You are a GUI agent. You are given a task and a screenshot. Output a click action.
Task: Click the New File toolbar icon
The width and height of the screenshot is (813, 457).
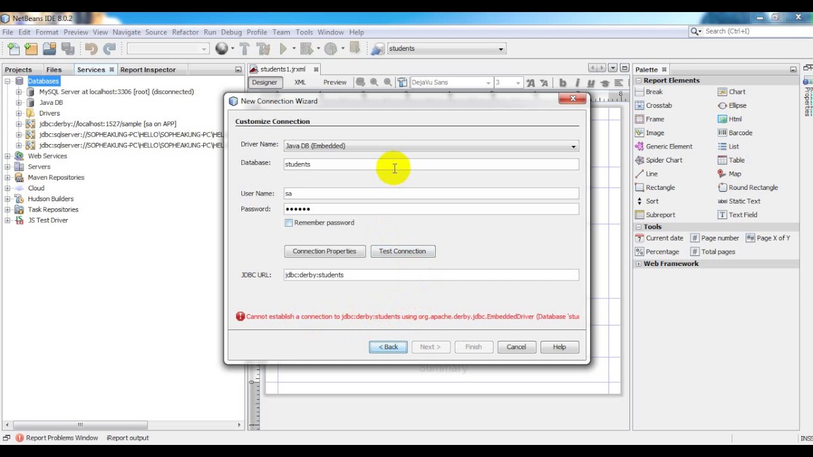pos(13,49)
